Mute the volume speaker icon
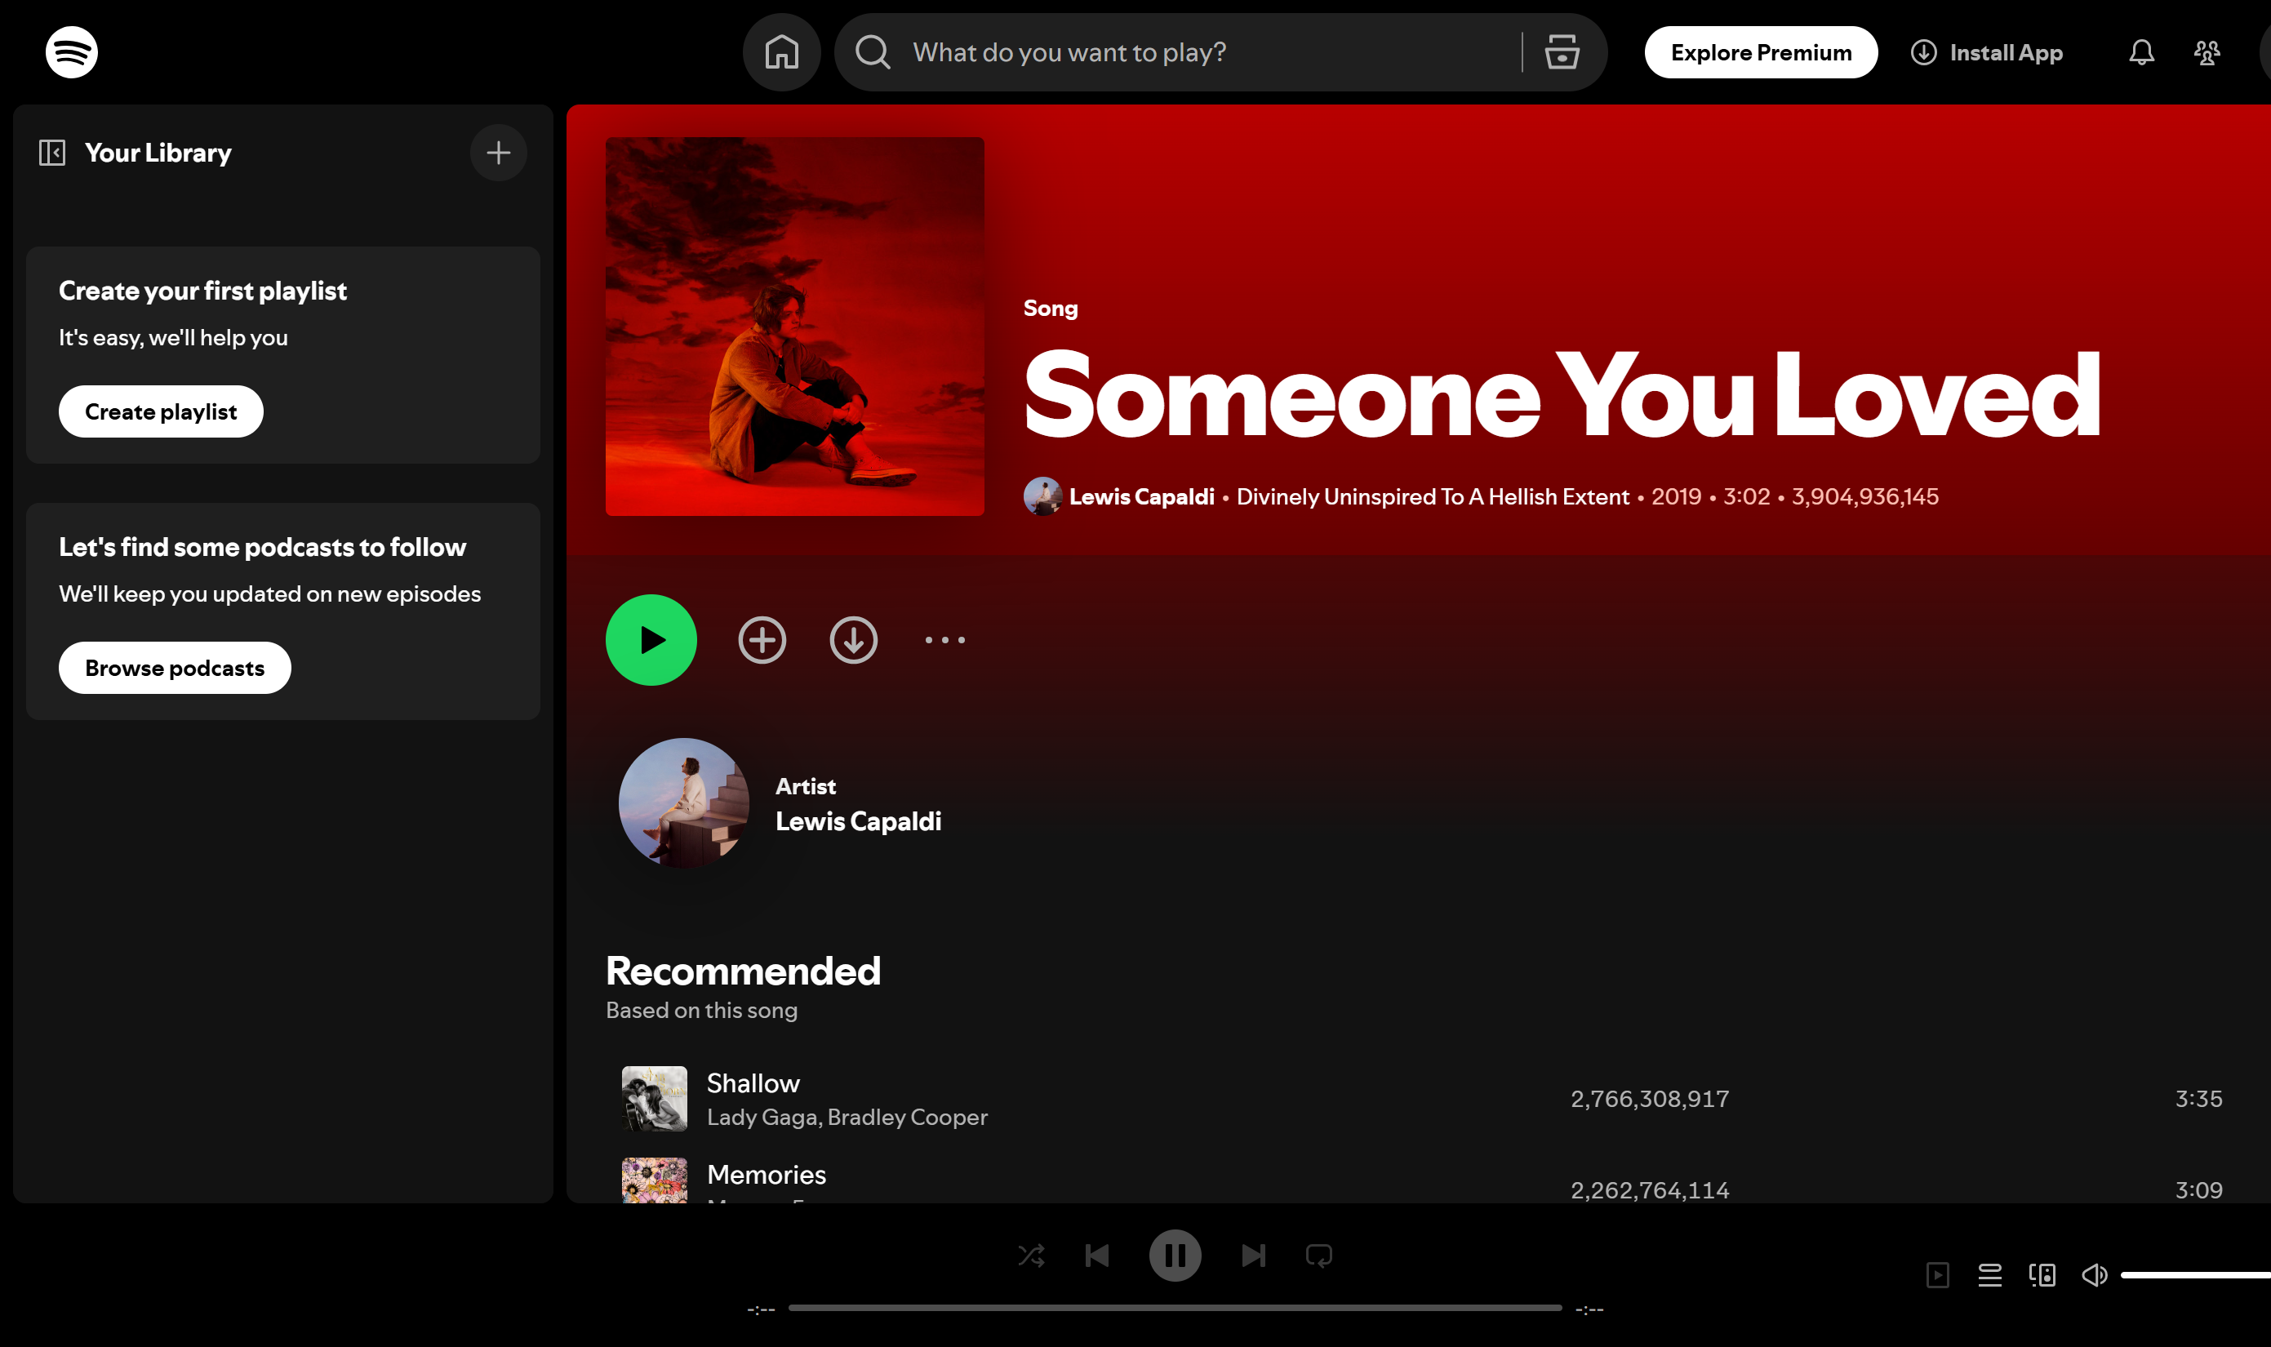2271x1347 pixels. [x=2095, y=1274]
